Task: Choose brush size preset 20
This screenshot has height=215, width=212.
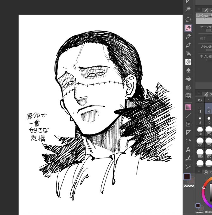Action: (x=200, y=131)
